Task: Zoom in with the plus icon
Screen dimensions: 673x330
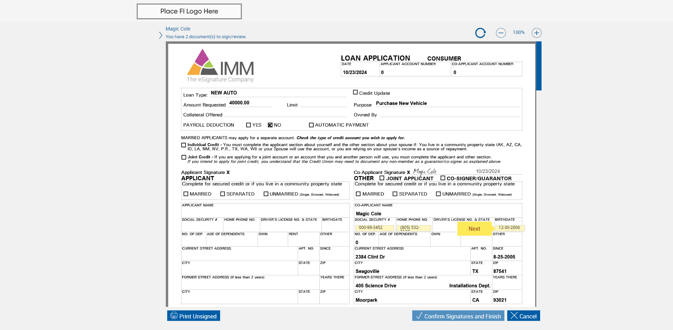Action: 537,33
